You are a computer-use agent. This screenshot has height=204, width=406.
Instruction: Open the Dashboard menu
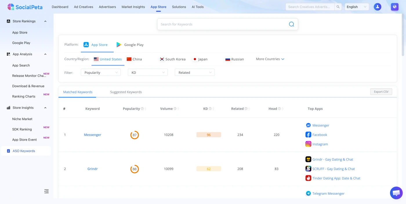(x=60, y=7)
